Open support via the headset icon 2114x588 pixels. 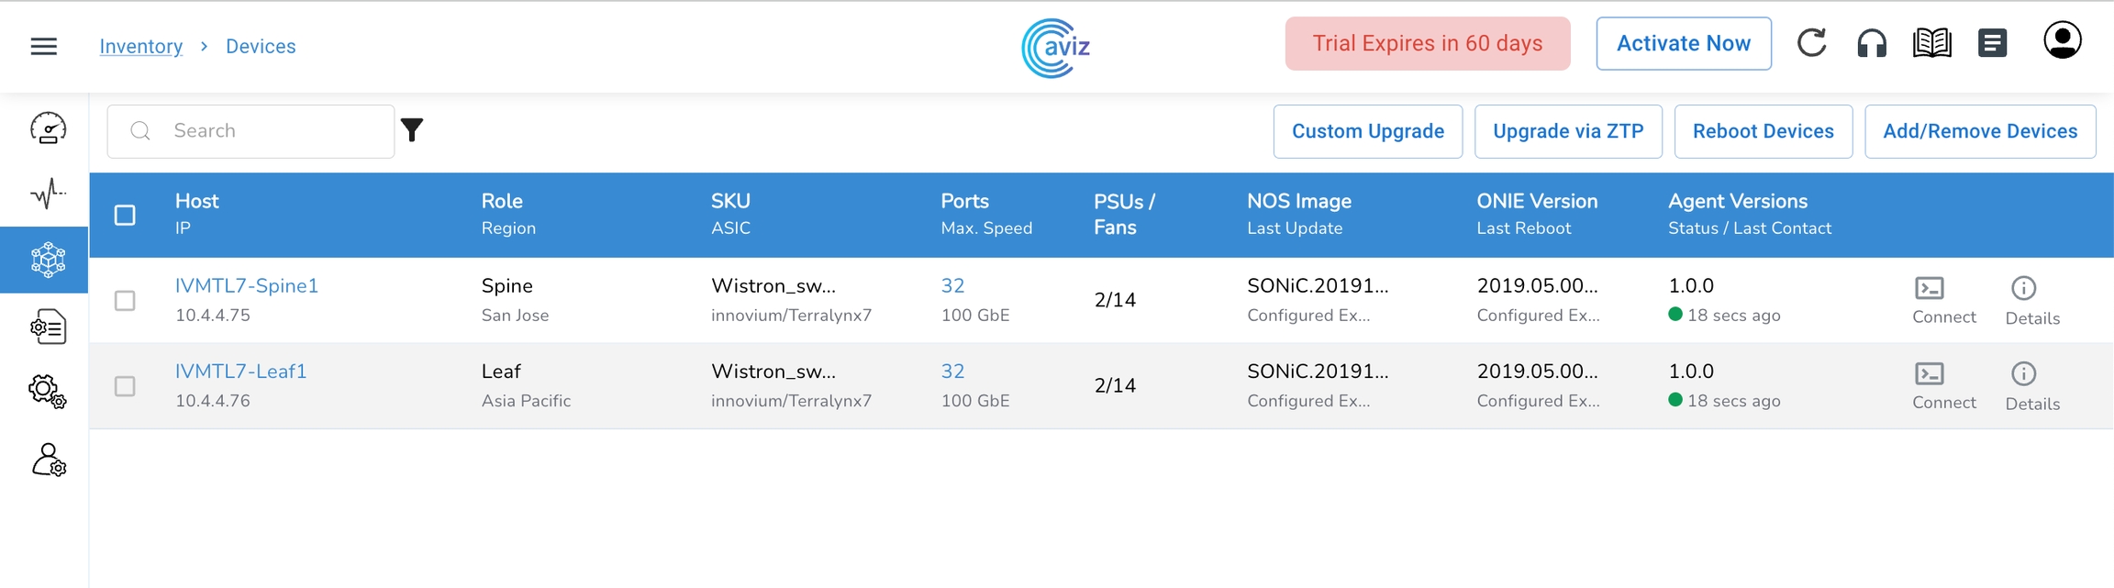(x=1872, y=43)
